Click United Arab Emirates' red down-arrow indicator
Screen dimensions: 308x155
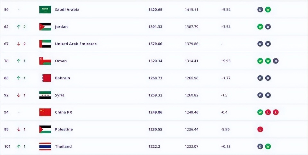pos(19,44)
